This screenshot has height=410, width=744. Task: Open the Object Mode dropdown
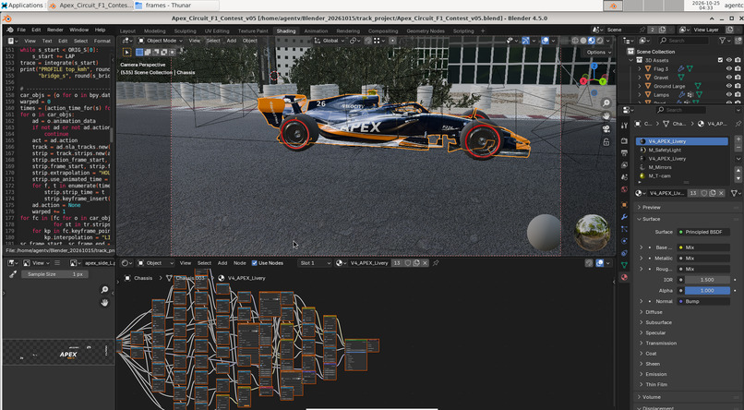pos(161,41)
